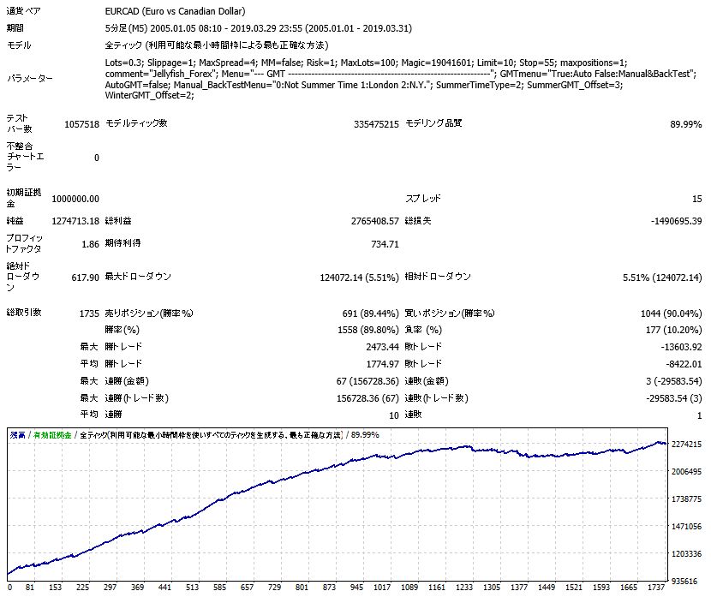Select the WinterGMT_Offset=2 parameter text
711x597 pixels.
[x=150, y=95]
